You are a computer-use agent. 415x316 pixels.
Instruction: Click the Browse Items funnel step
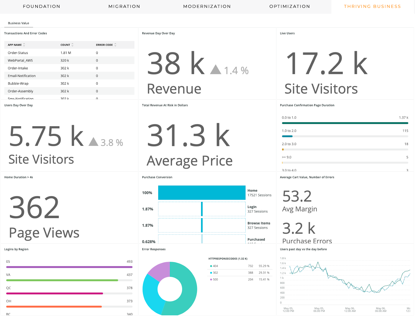pos(202,225)
